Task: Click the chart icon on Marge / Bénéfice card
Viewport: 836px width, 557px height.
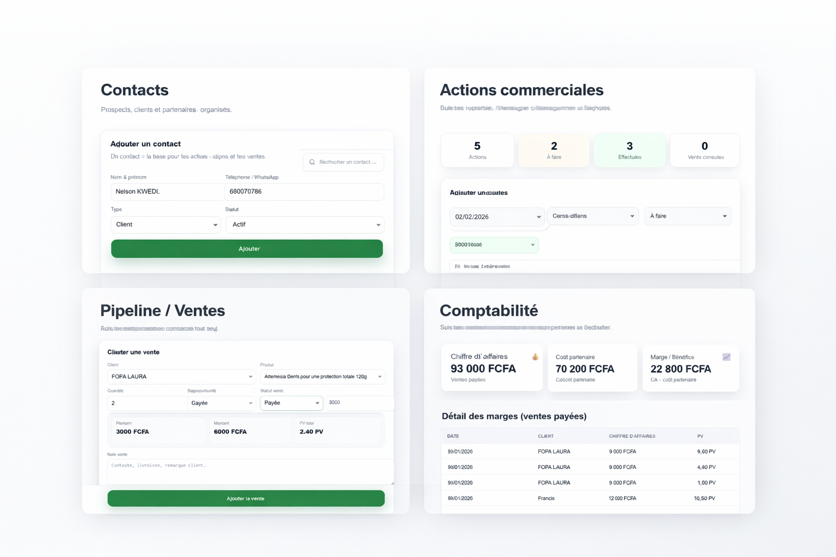Action: tap(727, 357)
